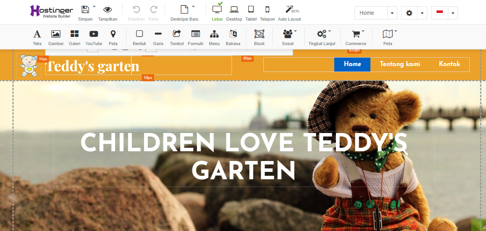Click the Simpan save icon
The height and width of the screenshot is (231, 486).
85,10
